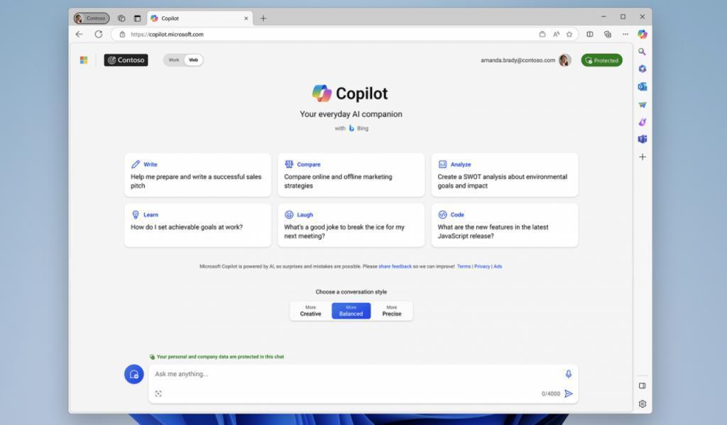
Task: Select the Web toggle option
Action: pos(193,60)
